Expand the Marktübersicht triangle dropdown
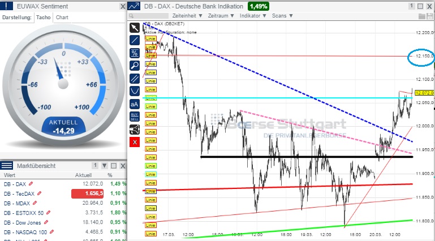435x241 pixels. tap(104, 166)
